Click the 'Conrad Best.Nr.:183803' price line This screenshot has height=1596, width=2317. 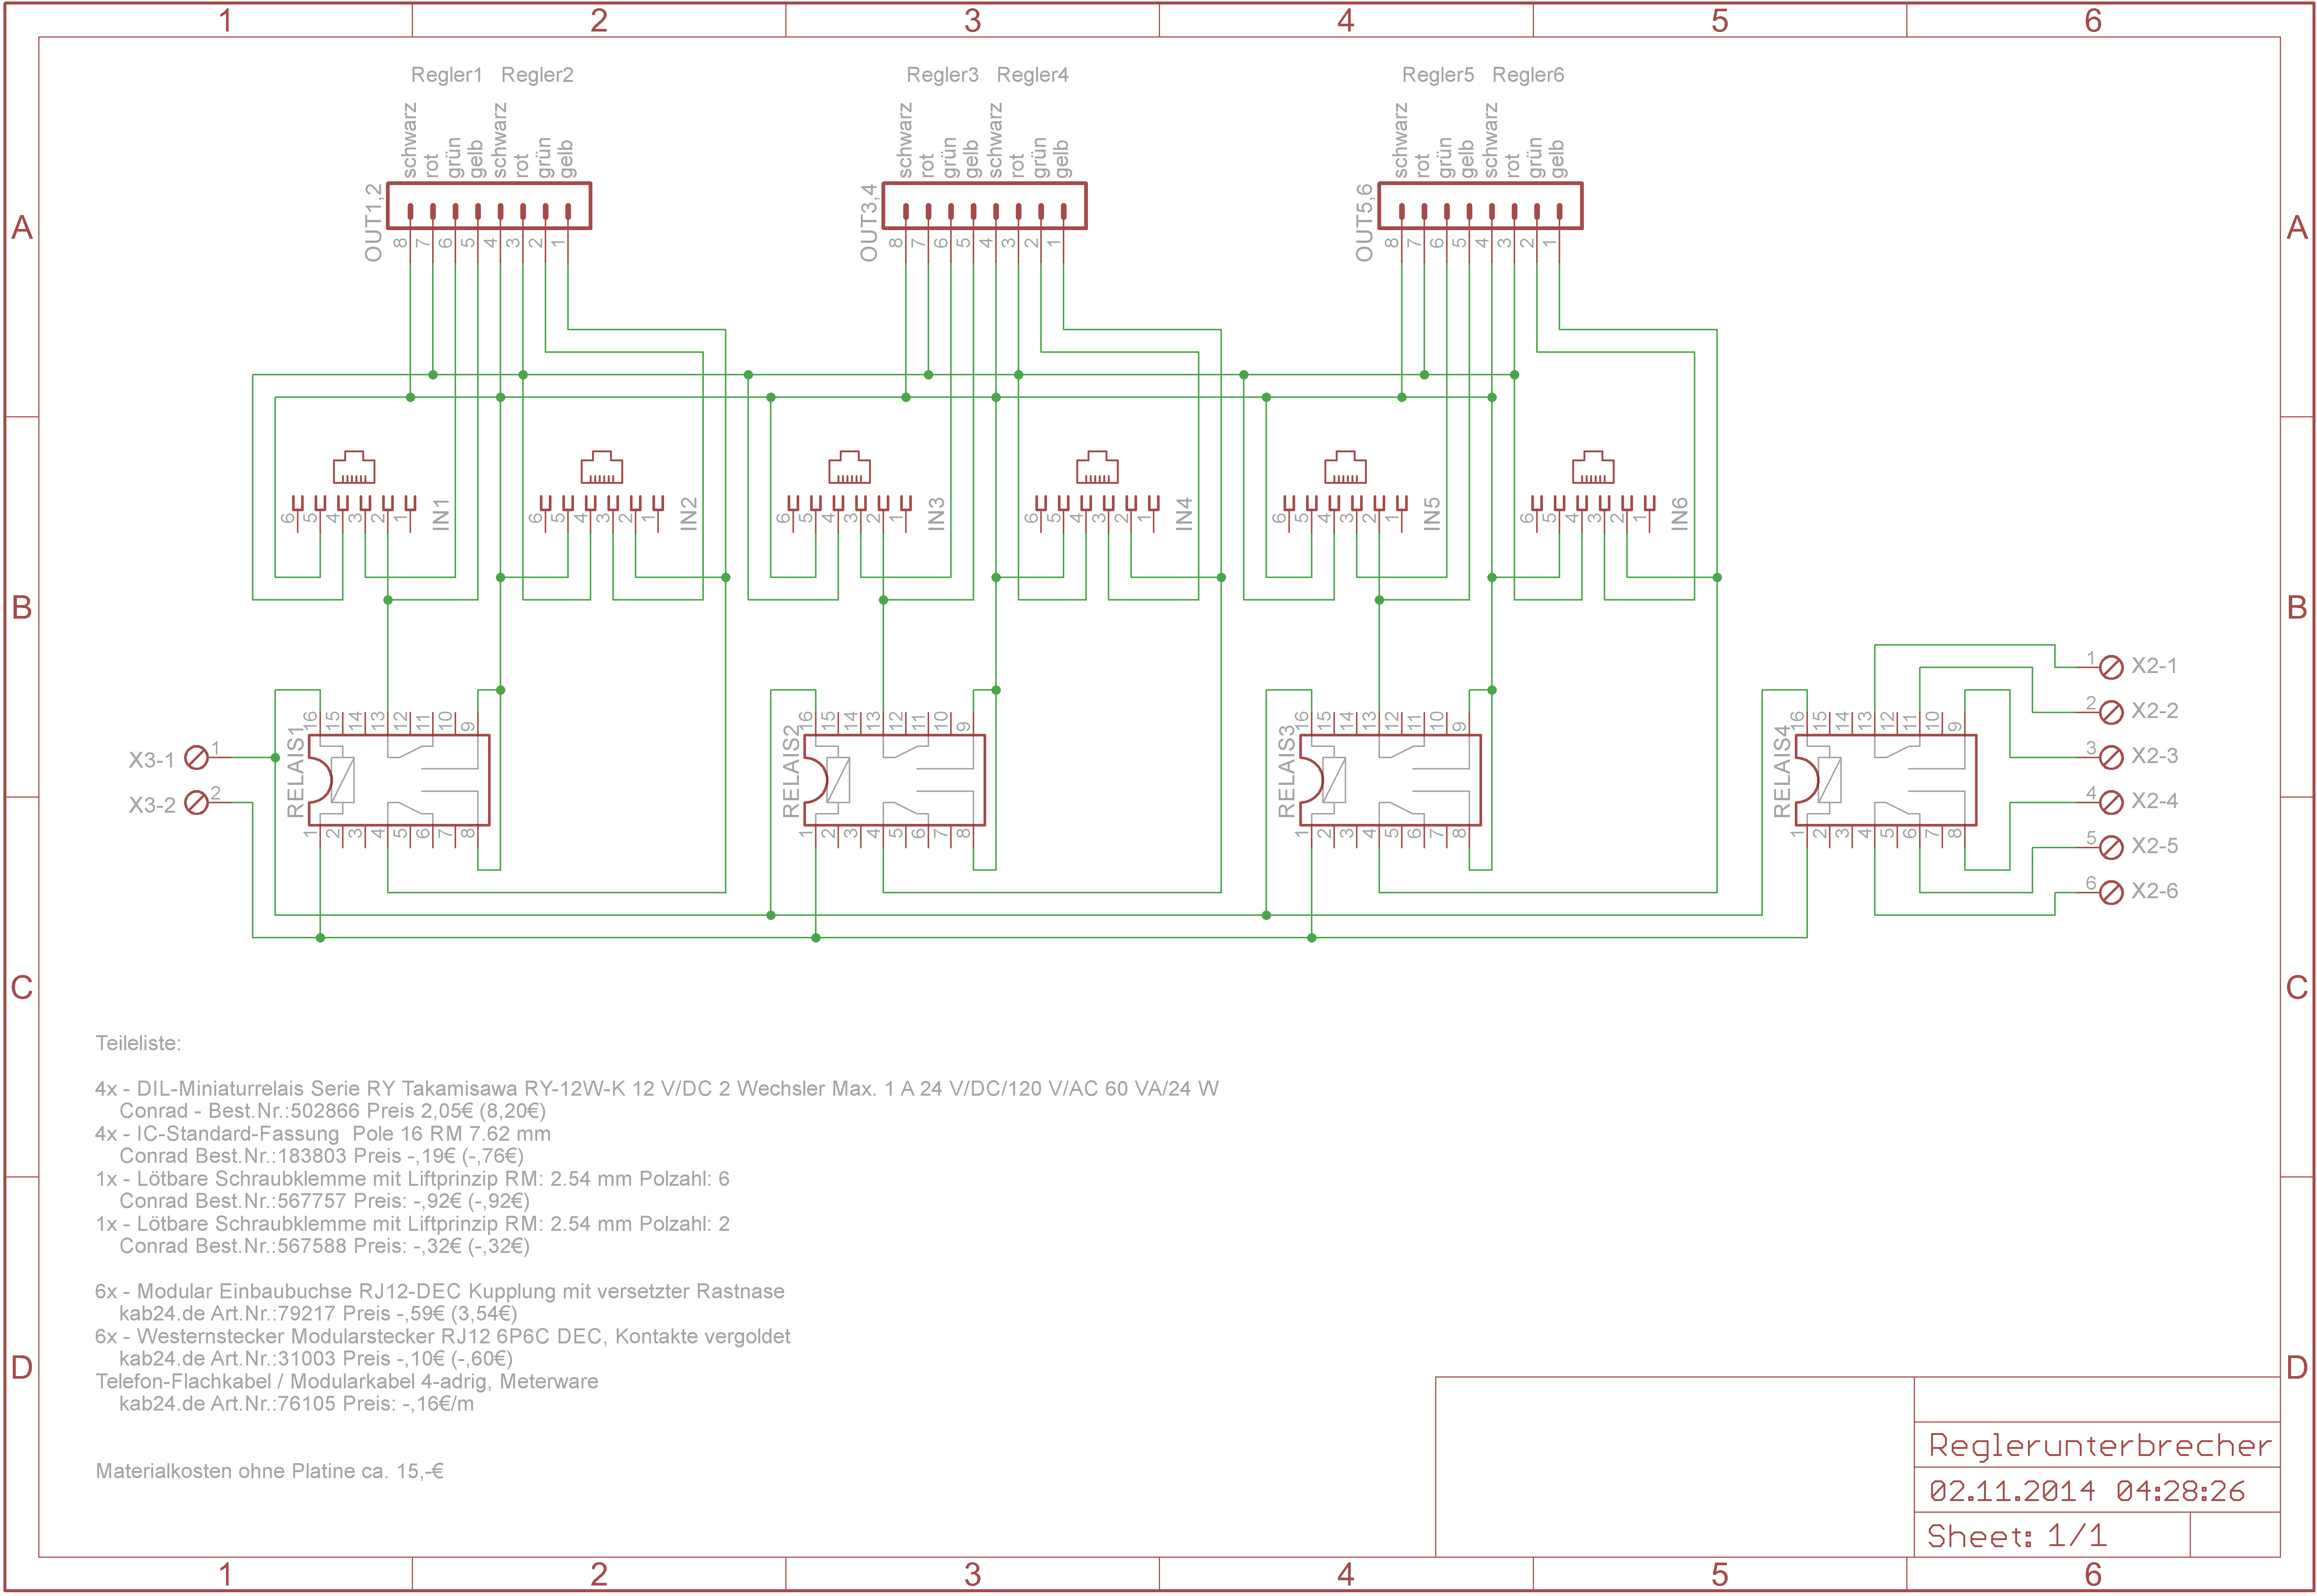[322, 1156]
